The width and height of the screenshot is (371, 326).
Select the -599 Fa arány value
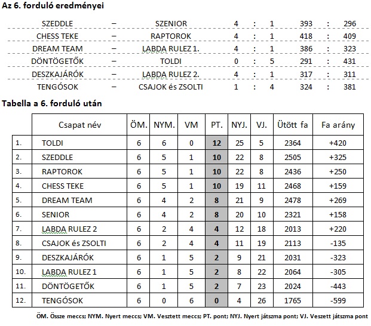pyautogui.click(x=338, y=300)
